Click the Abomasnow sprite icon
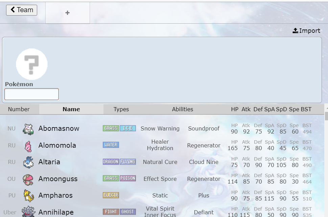 [28, 129]
